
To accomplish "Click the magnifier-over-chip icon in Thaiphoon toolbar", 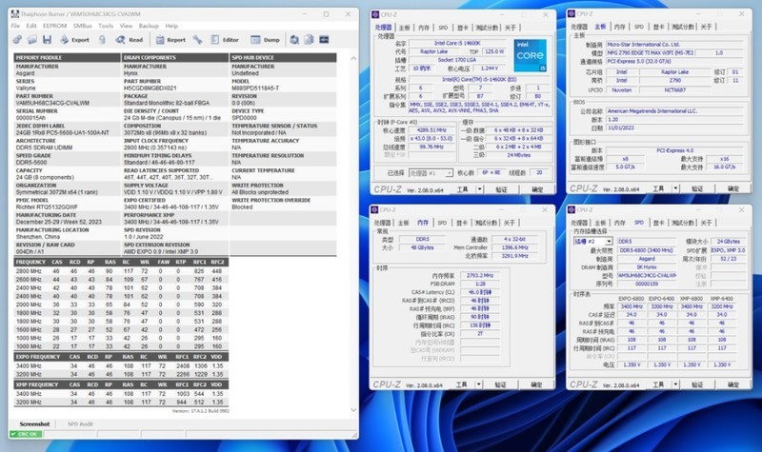I will (294, 39).
